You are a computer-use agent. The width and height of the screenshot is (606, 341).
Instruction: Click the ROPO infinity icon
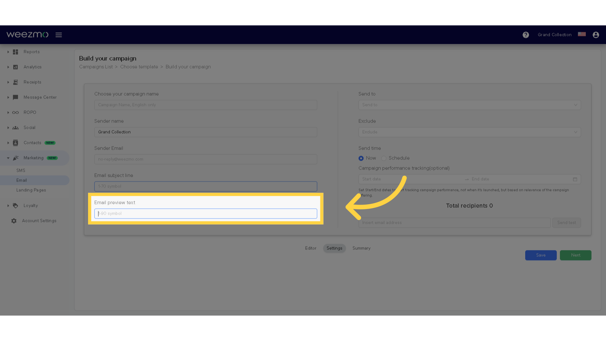[15, 112]
